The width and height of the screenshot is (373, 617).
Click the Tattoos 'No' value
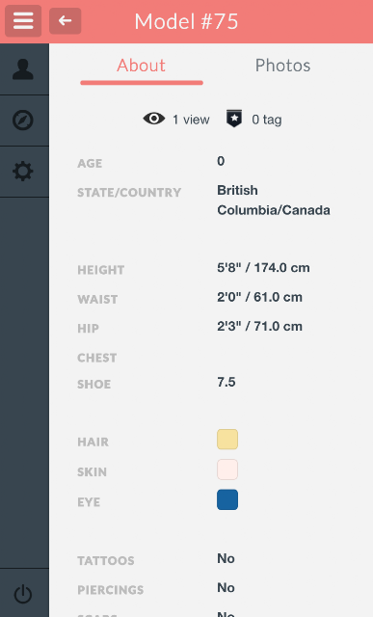[226, 558]
